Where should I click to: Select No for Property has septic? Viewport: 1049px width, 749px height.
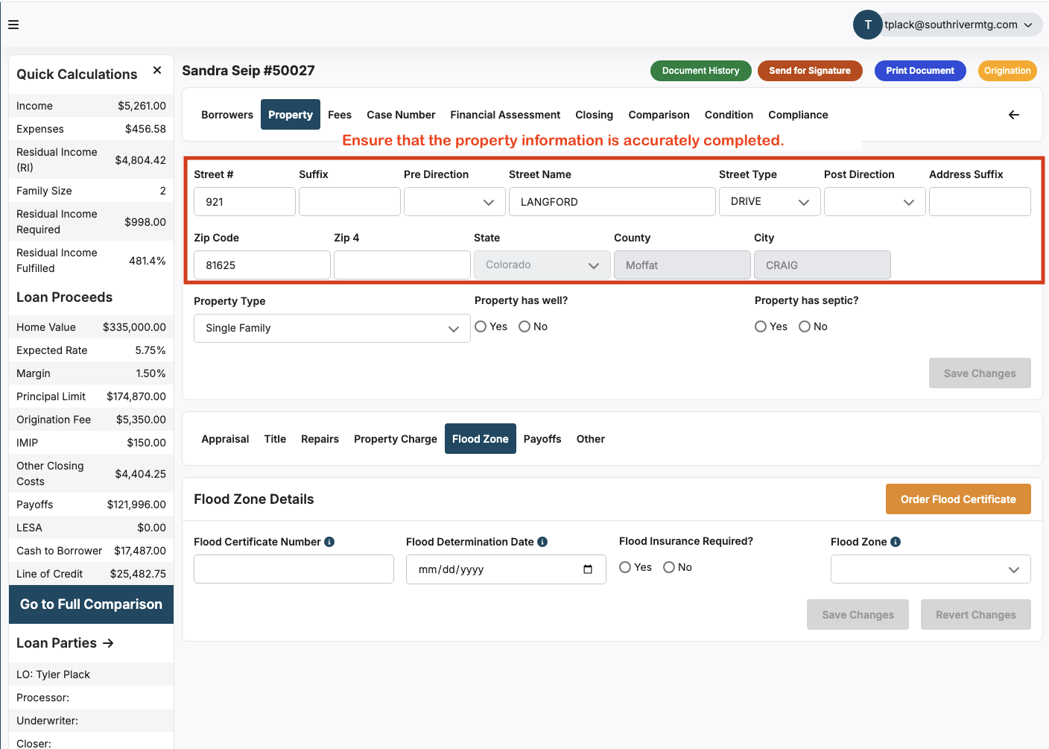coord(805,326)
